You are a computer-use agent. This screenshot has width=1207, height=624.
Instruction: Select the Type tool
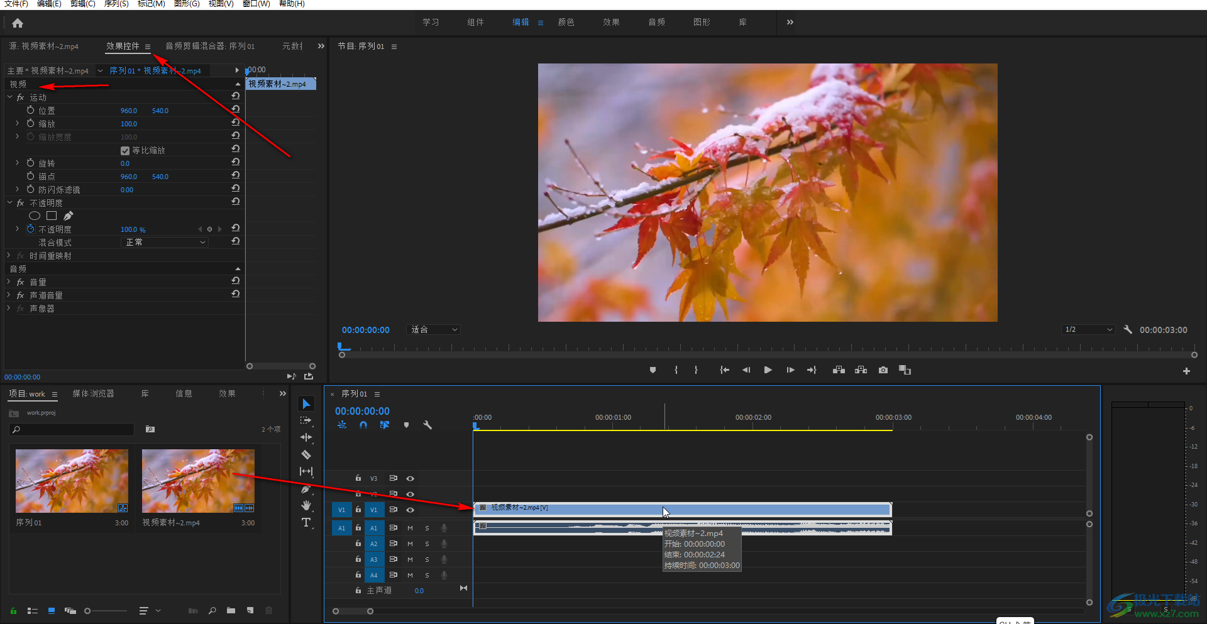(x=306, y=522)
